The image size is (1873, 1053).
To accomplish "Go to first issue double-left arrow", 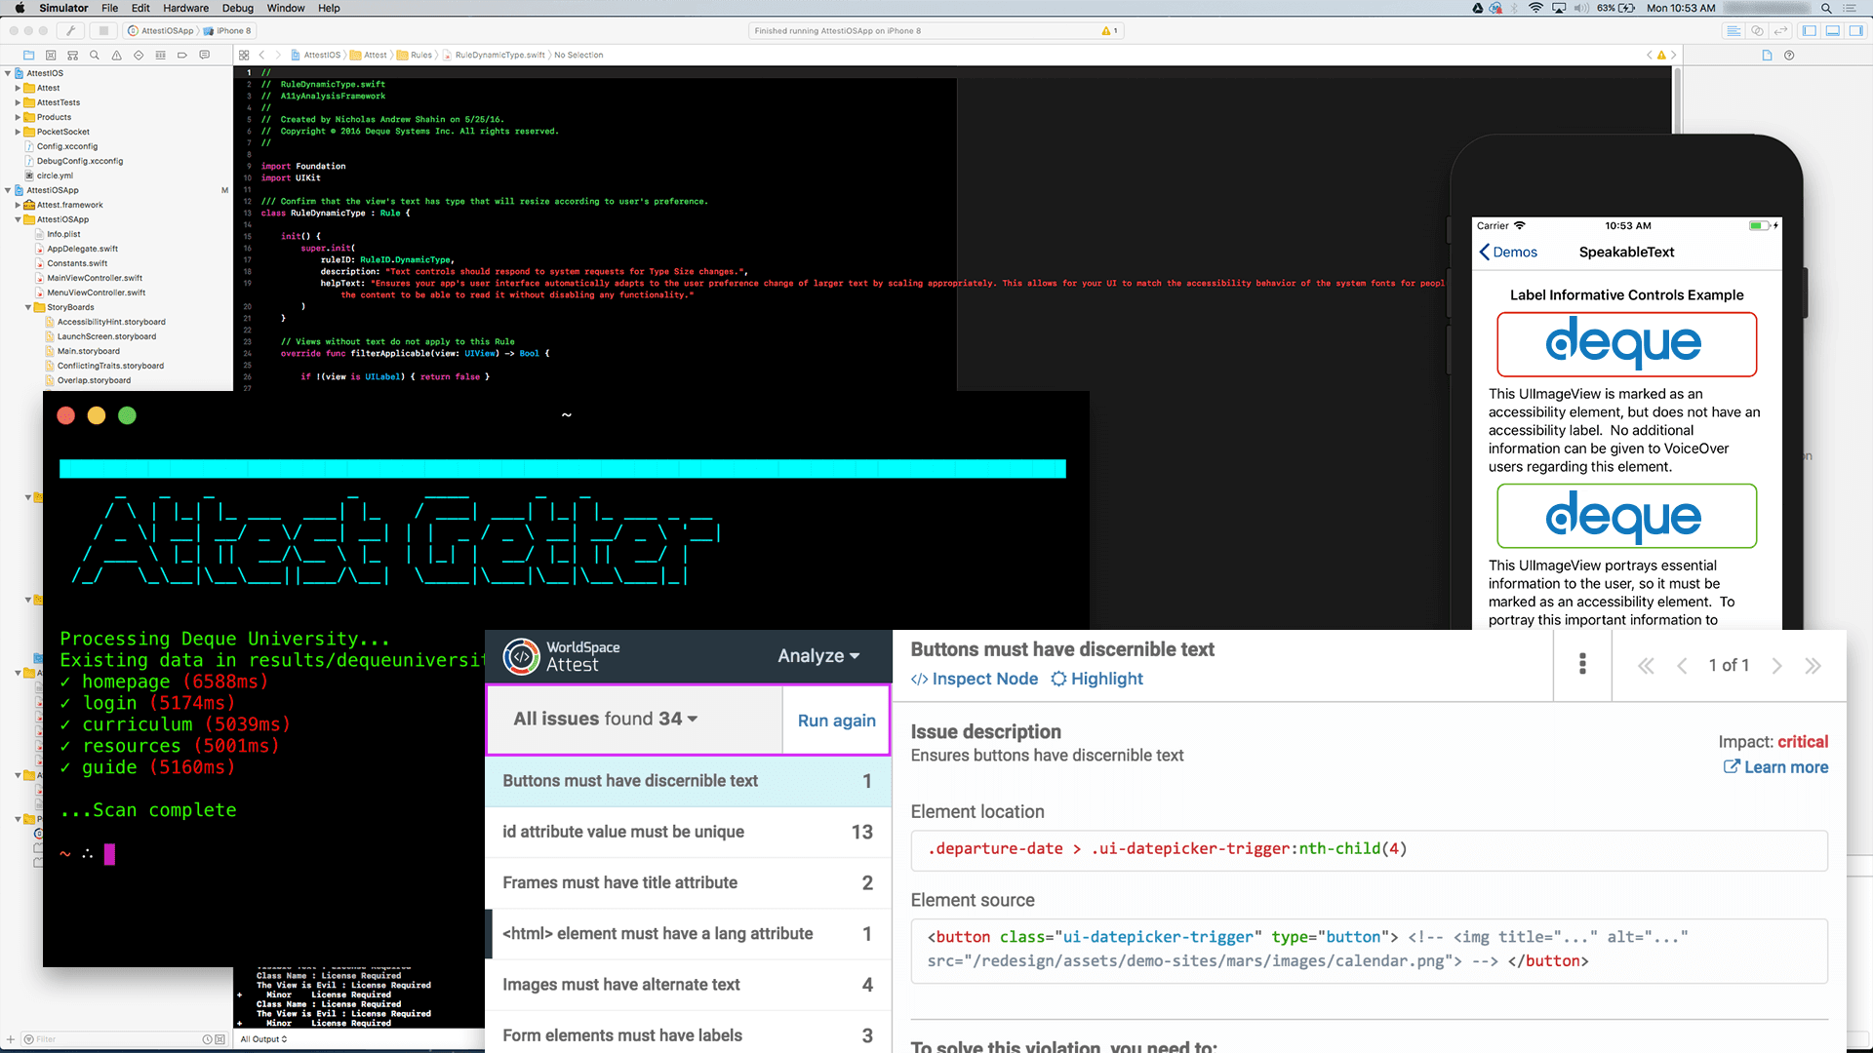I will (x=1646, y=666).
